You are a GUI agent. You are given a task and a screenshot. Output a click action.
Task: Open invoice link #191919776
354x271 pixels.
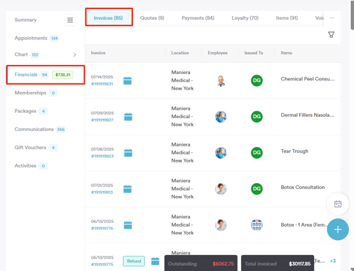click(x=102, y=229)
